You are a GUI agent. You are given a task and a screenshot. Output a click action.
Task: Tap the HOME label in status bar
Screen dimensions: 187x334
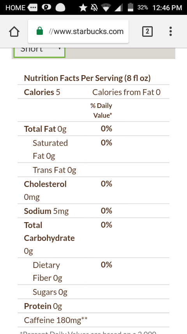point(16,8)
